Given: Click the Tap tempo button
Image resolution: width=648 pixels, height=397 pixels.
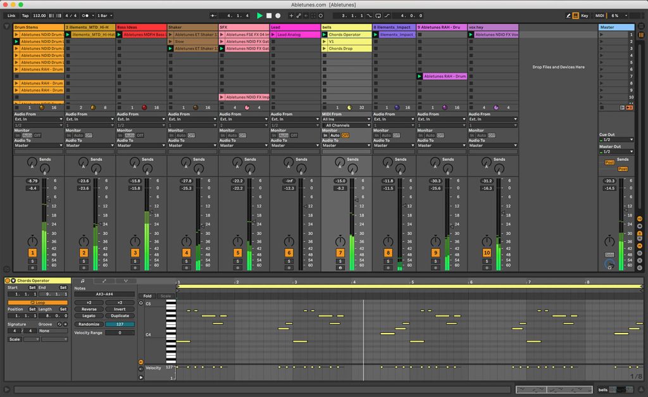Looking at the screenshot, I should [25, 14].
